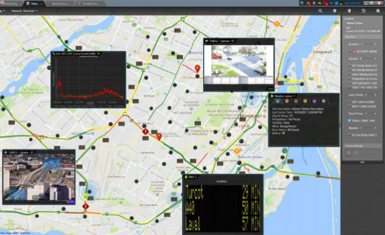Click the blue circular marker near the river

[284, 150]
